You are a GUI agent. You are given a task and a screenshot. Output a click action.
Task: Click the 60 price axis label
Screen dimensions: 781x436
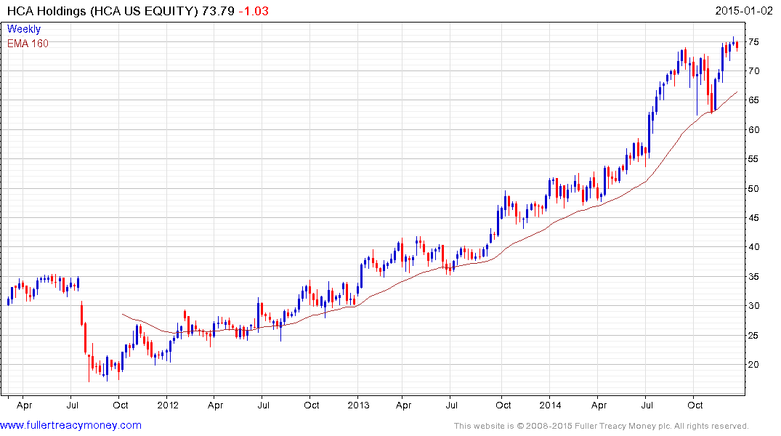(x=753, y=129)
